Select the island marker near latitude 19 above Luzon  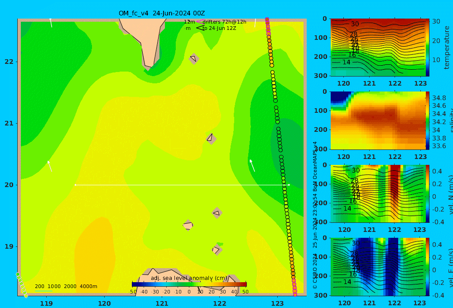[217, 250]
